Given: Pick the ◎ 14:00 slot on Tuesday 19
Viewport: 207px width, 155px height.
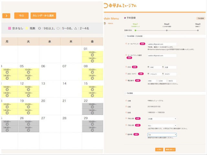Looking at the screenshot, I should (x=28, y=112).
